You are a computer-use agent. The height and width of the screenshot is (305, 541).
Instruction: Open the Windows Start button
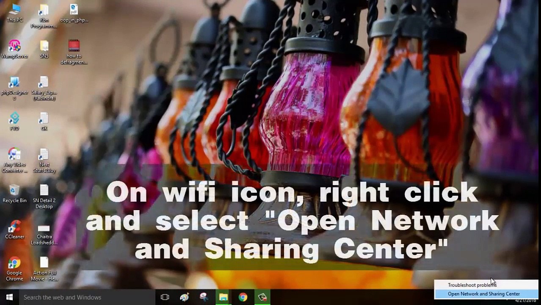9,297
